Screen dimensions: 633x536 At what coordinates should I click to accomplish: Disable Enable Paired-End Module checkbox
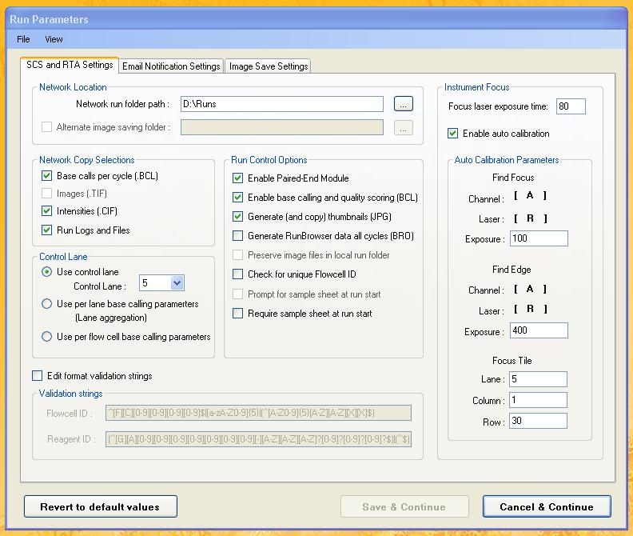pos(238,178)
